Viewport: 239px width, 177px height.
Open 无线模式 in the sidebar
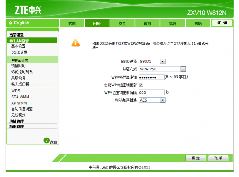click(18, 115)
